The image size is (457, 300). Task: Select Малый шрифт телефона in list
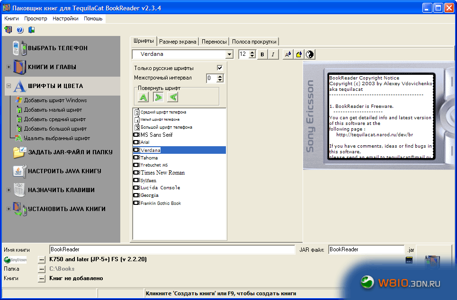(x=179, y=119)
